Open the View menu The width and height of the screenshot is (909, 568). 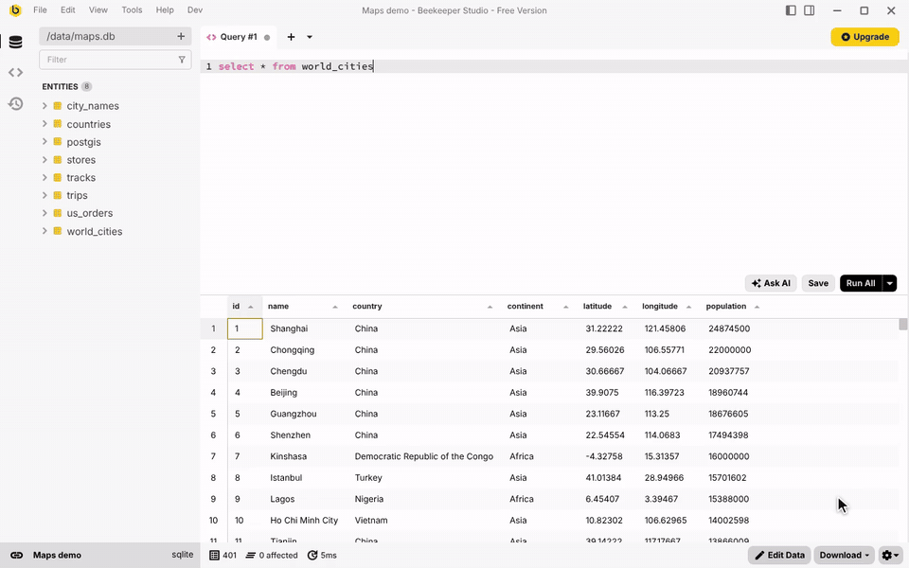tap(98, 9)
